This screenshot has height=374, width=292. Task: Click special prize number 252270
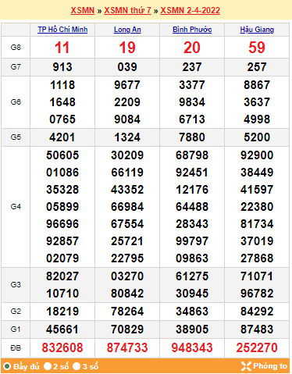(x=257, y=347)
